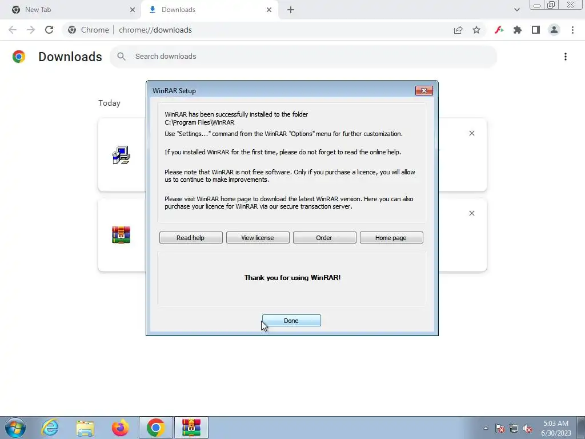Close the New Tab tab
The width and height of the screenshot is (585, 439).
point(132,10)
